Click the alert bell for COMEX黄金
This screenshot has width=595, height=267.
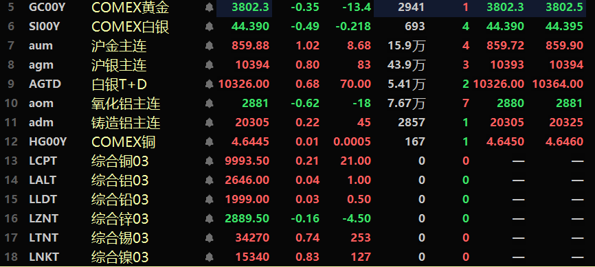click(209, 7)
